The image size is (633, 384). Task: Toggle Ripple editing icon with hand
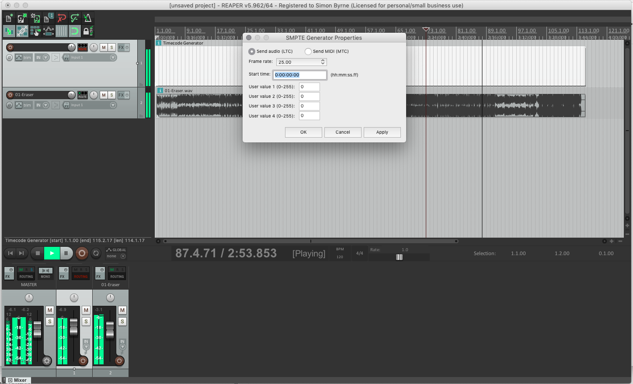[35, 31]
